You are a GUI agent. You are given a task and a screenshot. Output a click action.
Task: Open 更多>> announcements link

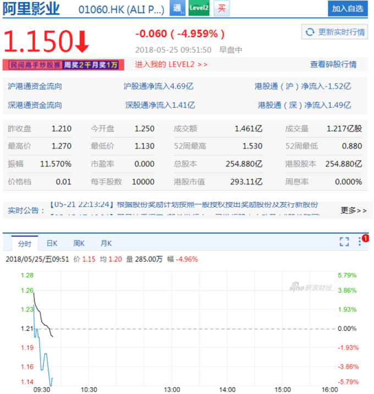coord(354,210)
